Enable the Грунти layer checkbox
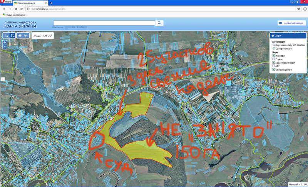Viewport: 308px width, 187px height. point(274,59)
